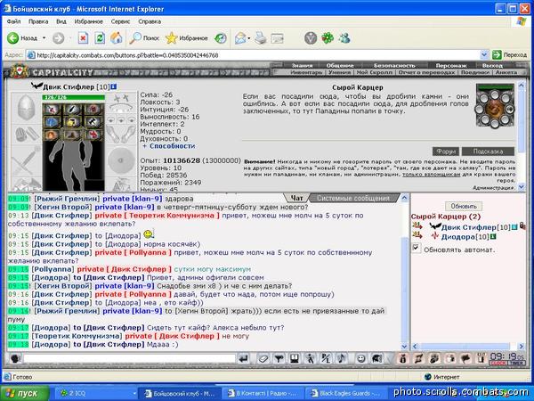Click the walking man icon in chat bar
The image size is (534, 401).
point(310,358)
